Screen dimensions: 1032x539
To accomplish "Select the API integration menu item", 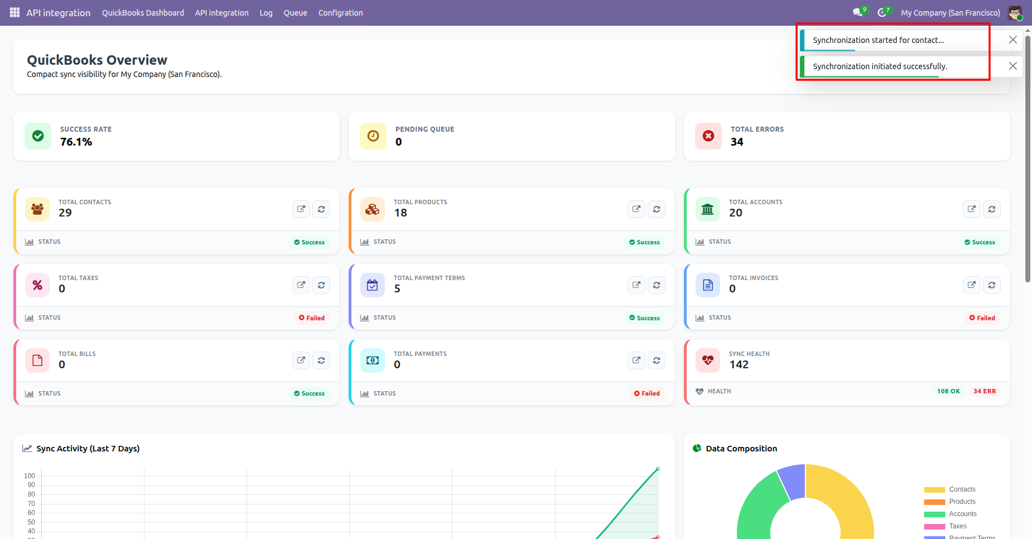I will tap(222, 13).
